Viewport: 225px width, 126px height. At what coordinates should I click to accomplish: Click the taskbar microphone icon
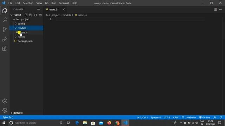61,123
